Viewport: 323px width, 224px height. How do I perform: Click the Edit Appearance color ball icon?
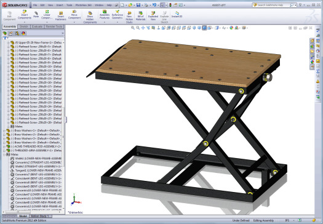(x=231, y=28)
